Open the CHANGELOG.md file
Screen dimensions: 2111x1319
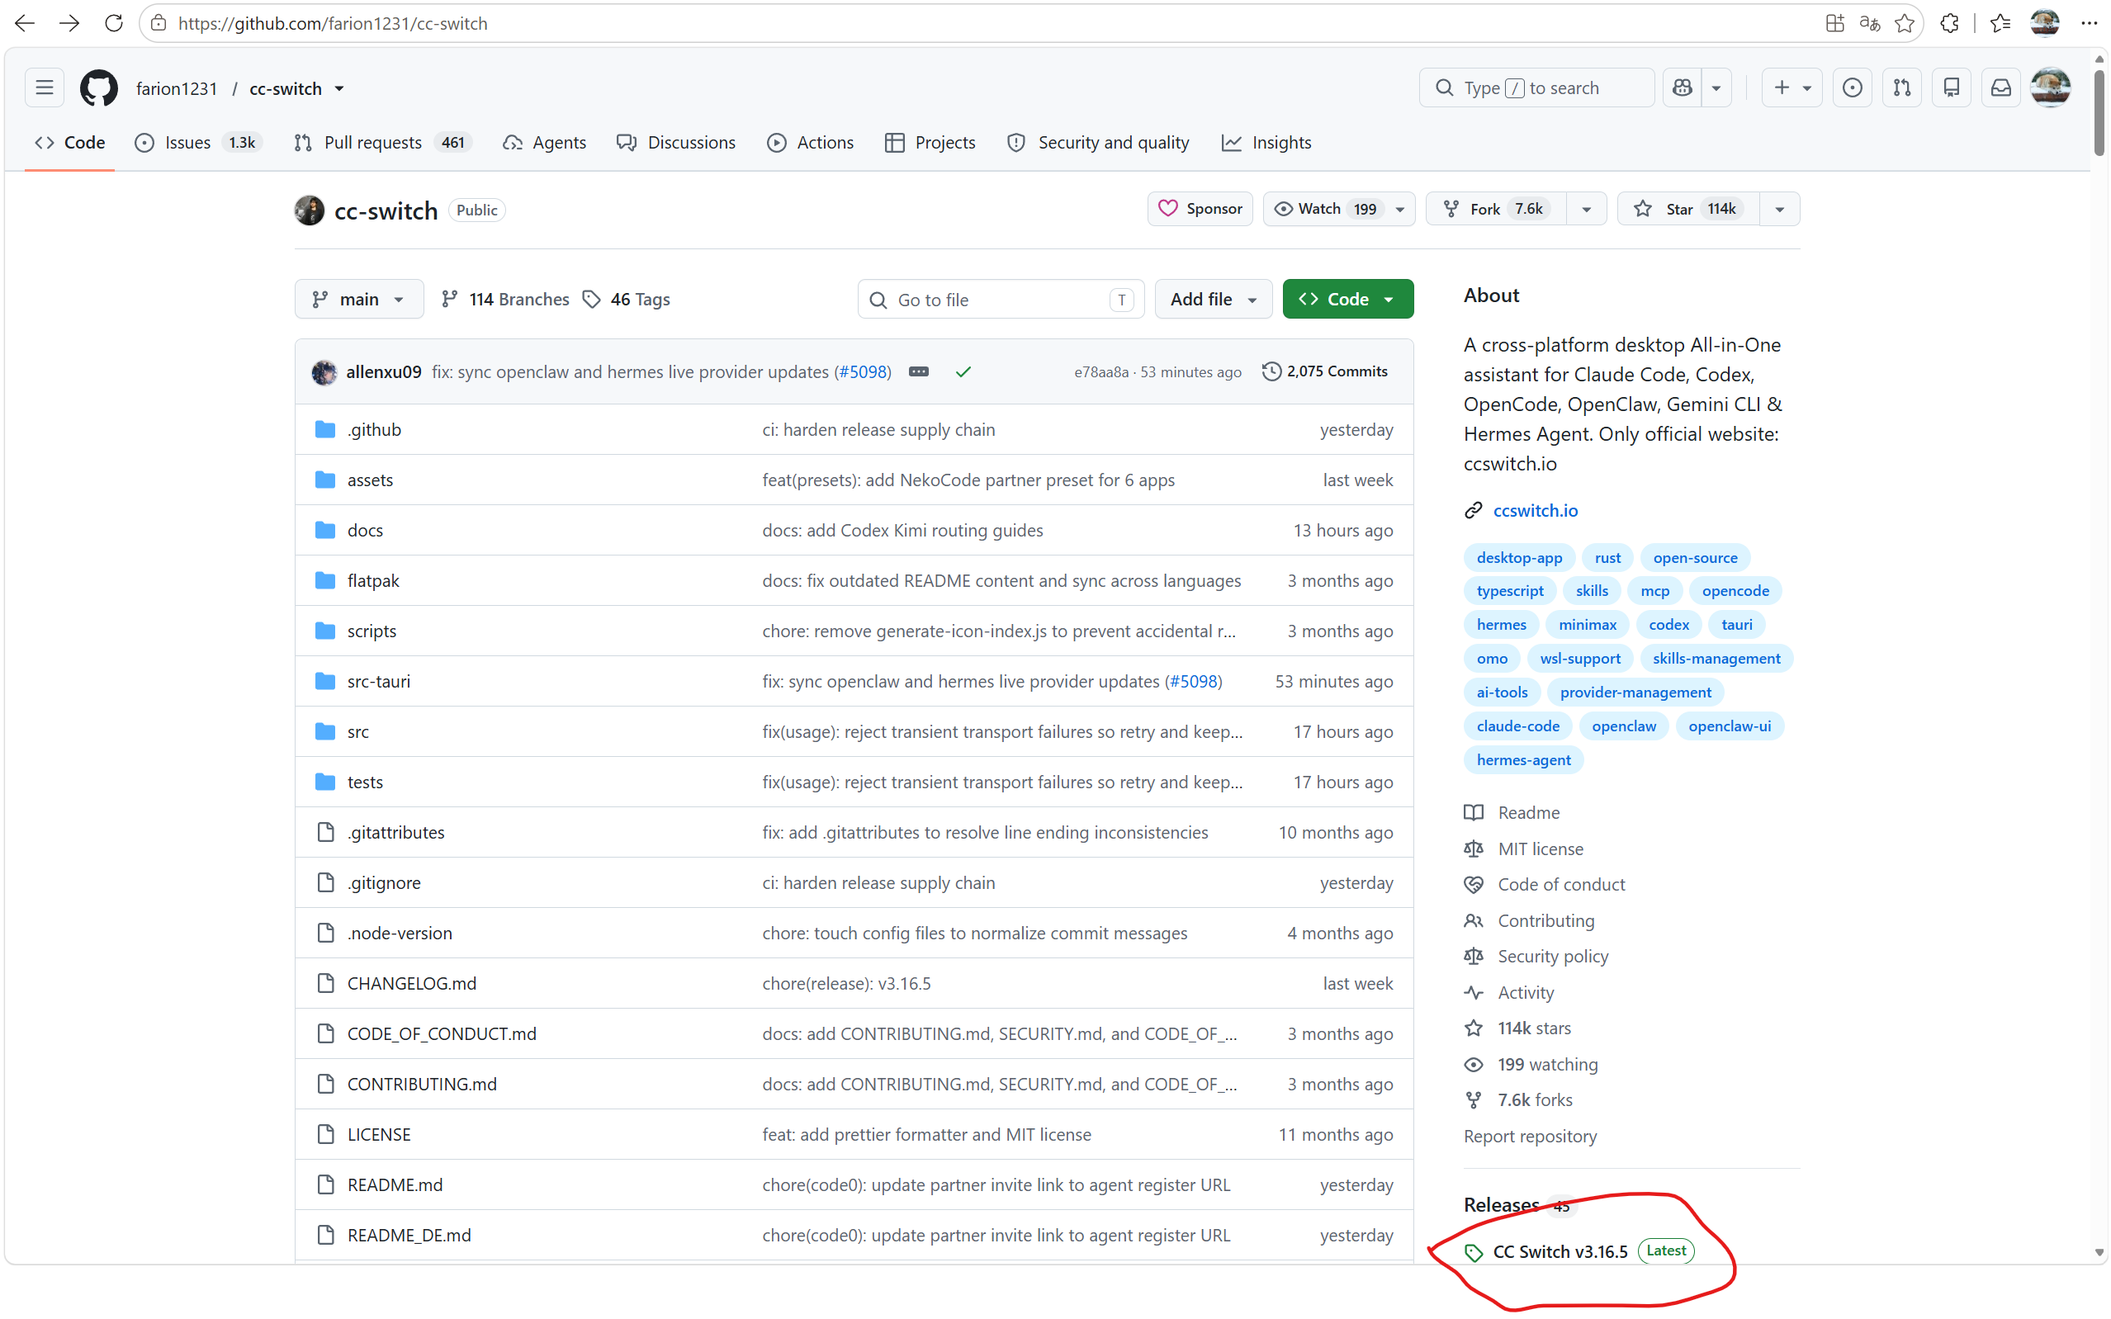(412, 983)
